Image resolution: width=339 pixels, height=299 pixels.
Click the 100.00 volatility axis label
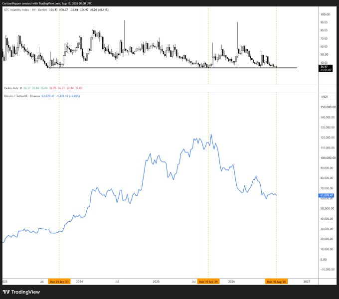click(325, 14)
